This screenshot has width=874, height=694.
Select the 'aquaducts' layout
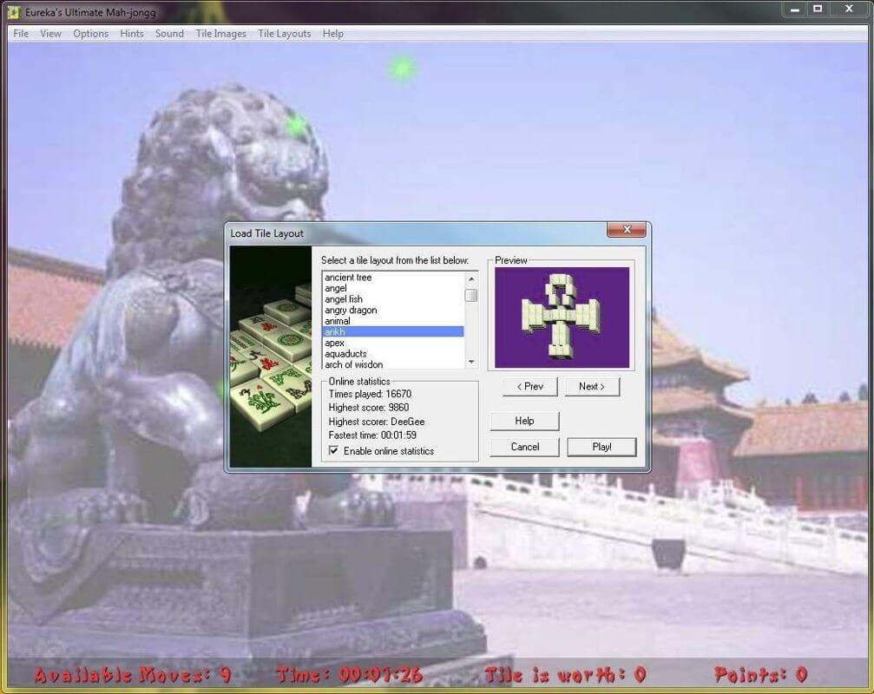pyautogui.click(x=392, y=354)
